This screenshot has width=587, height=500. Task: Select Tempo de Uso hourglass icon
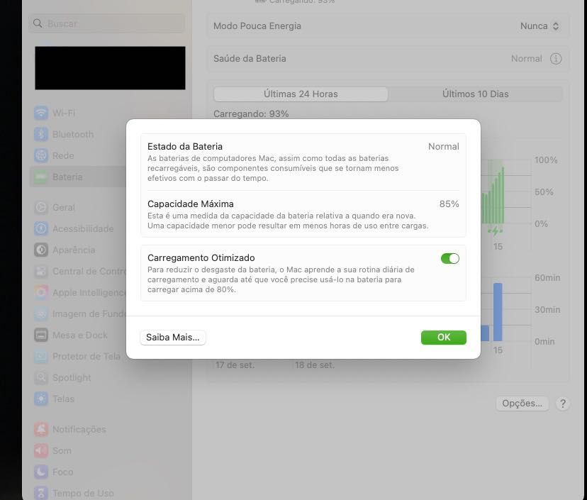[x=41, y=493]
